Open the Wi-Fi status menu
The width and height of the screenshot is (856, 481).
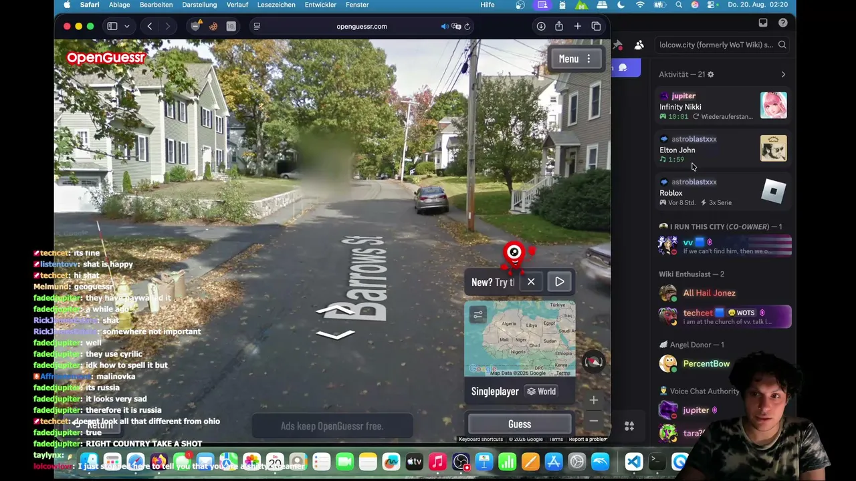[640, 5]
